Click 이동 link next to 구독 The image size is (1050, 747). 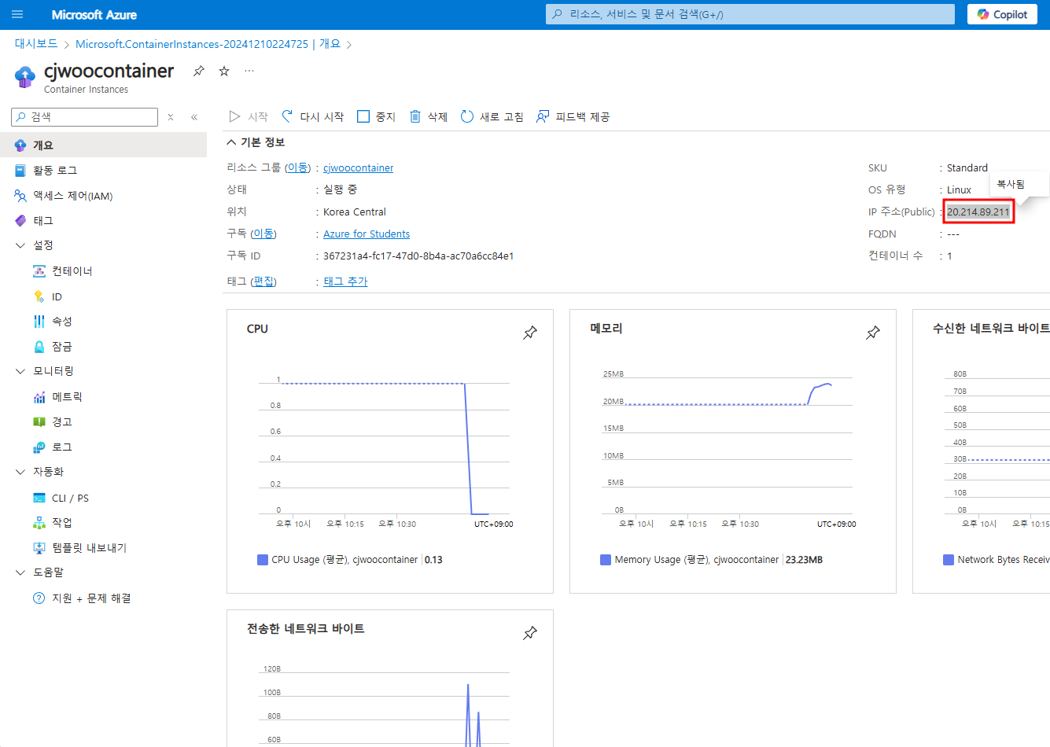point(263,234)
